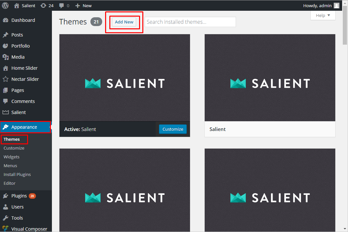The image size is (348, 232).
Task: Click the scrollbar down arrow
Action: coord(345,229)
